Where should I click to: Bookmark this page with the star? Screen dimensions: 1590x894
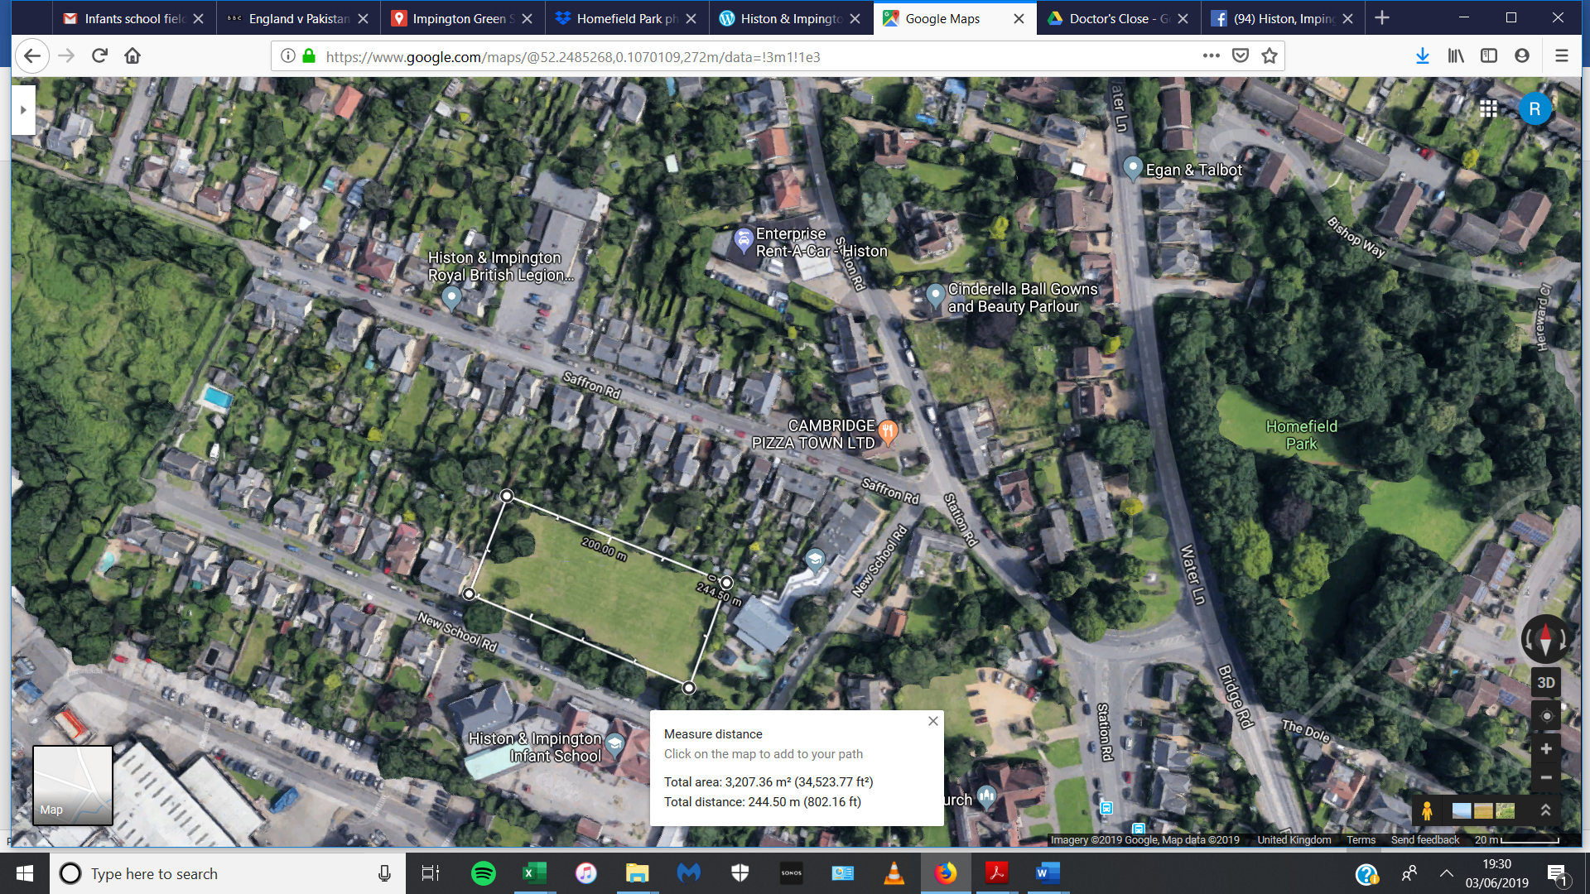(1270, 56)
